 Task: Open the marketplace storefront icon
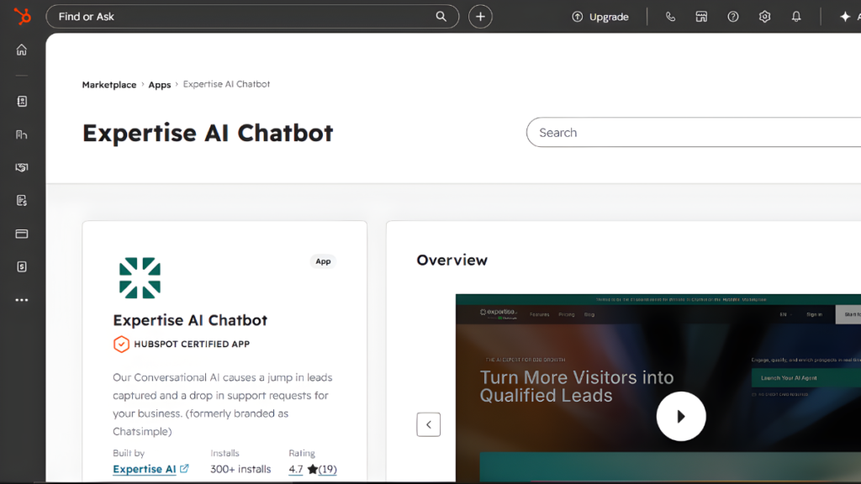(701, 17)
